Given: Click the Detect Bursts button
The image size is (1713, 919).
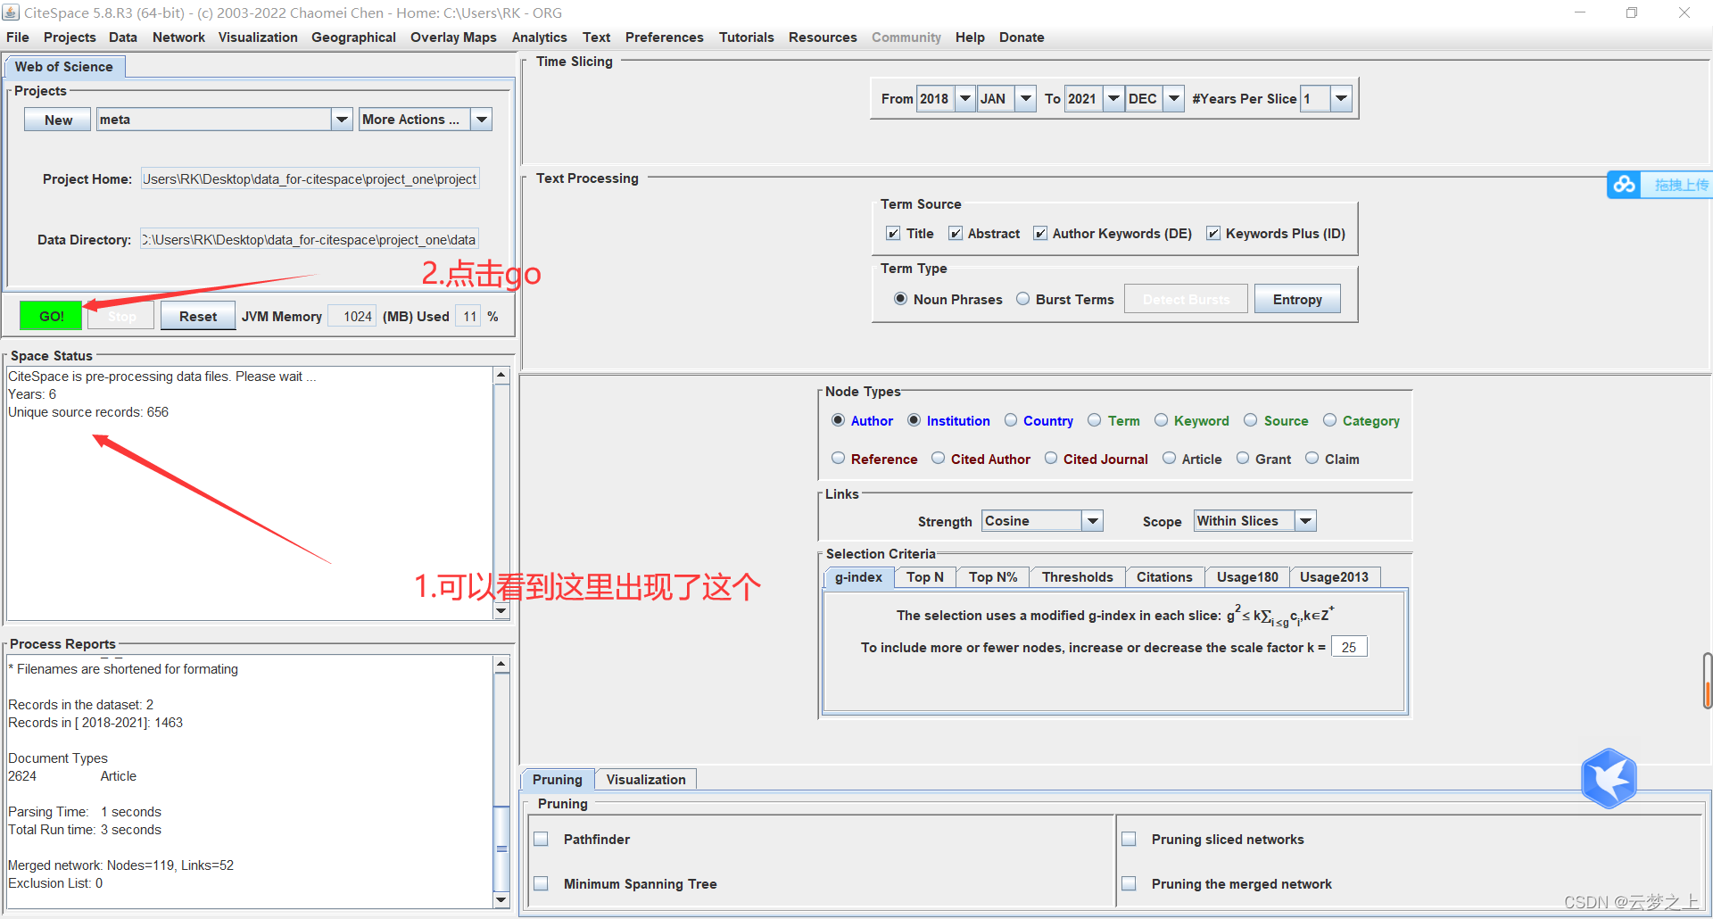Looking at the screenshot, I should (1186, 299).
